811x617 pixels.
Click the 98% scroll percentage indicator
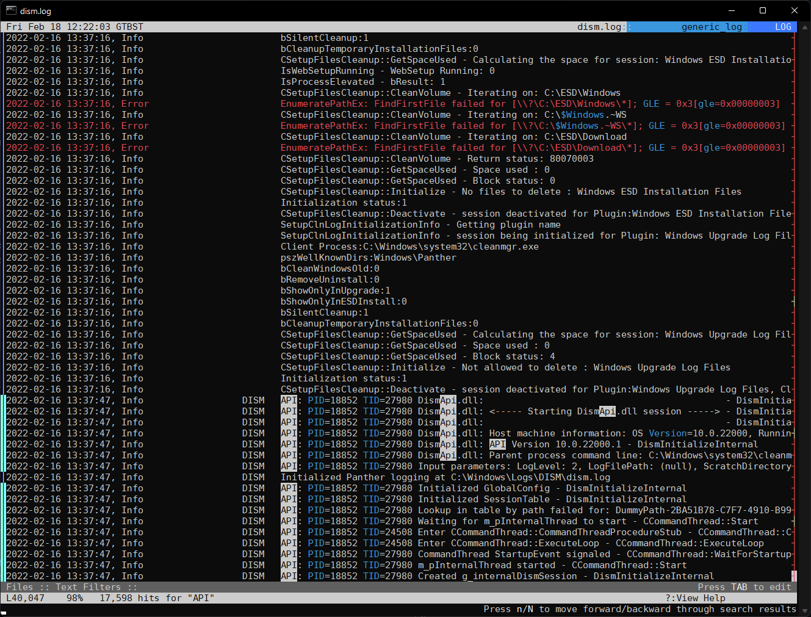74,597
